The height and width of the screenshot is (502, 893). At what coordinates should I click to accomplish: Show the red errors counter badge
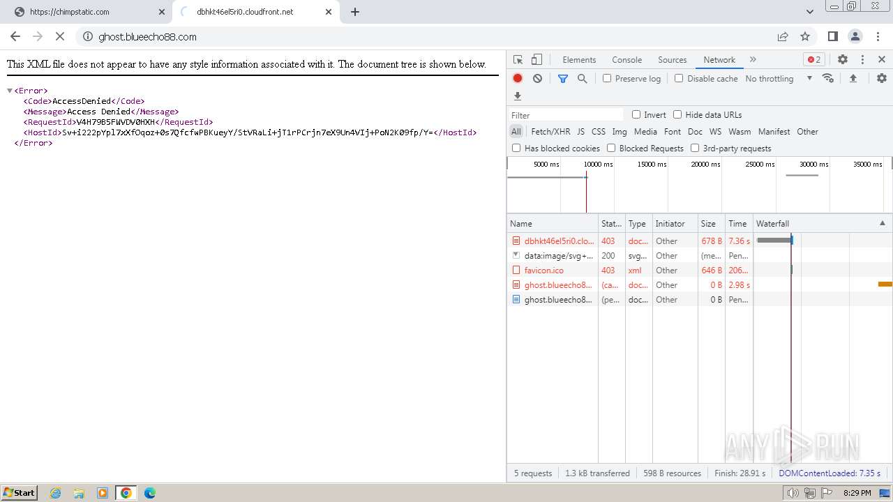click(813, 60)
